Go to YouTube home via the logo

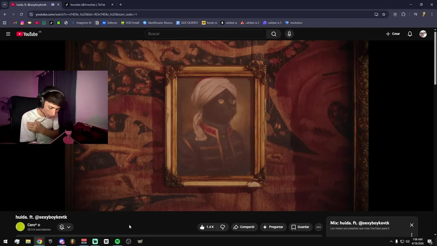tap(27, 34)
